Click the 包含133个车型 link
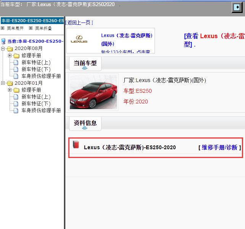245x229 pixels. pos(126,52)
